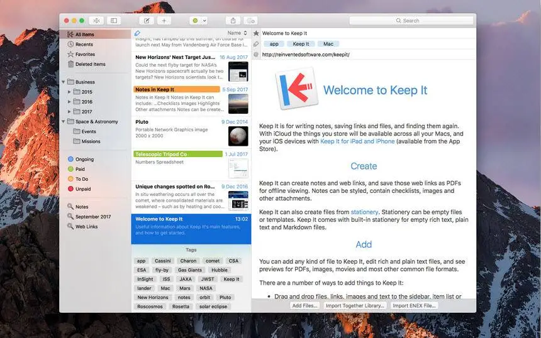This screenshot has width=541, height=338.
Task: Filter by NASA tag
Action: [206, 288]
